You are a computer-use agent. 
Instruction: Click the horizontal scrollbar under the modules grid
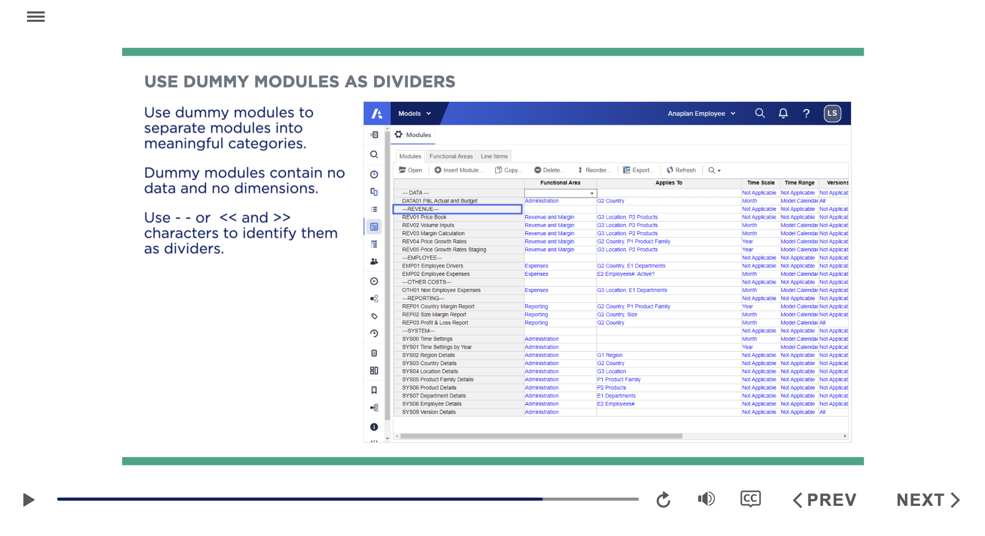click(x=541, y=436)
